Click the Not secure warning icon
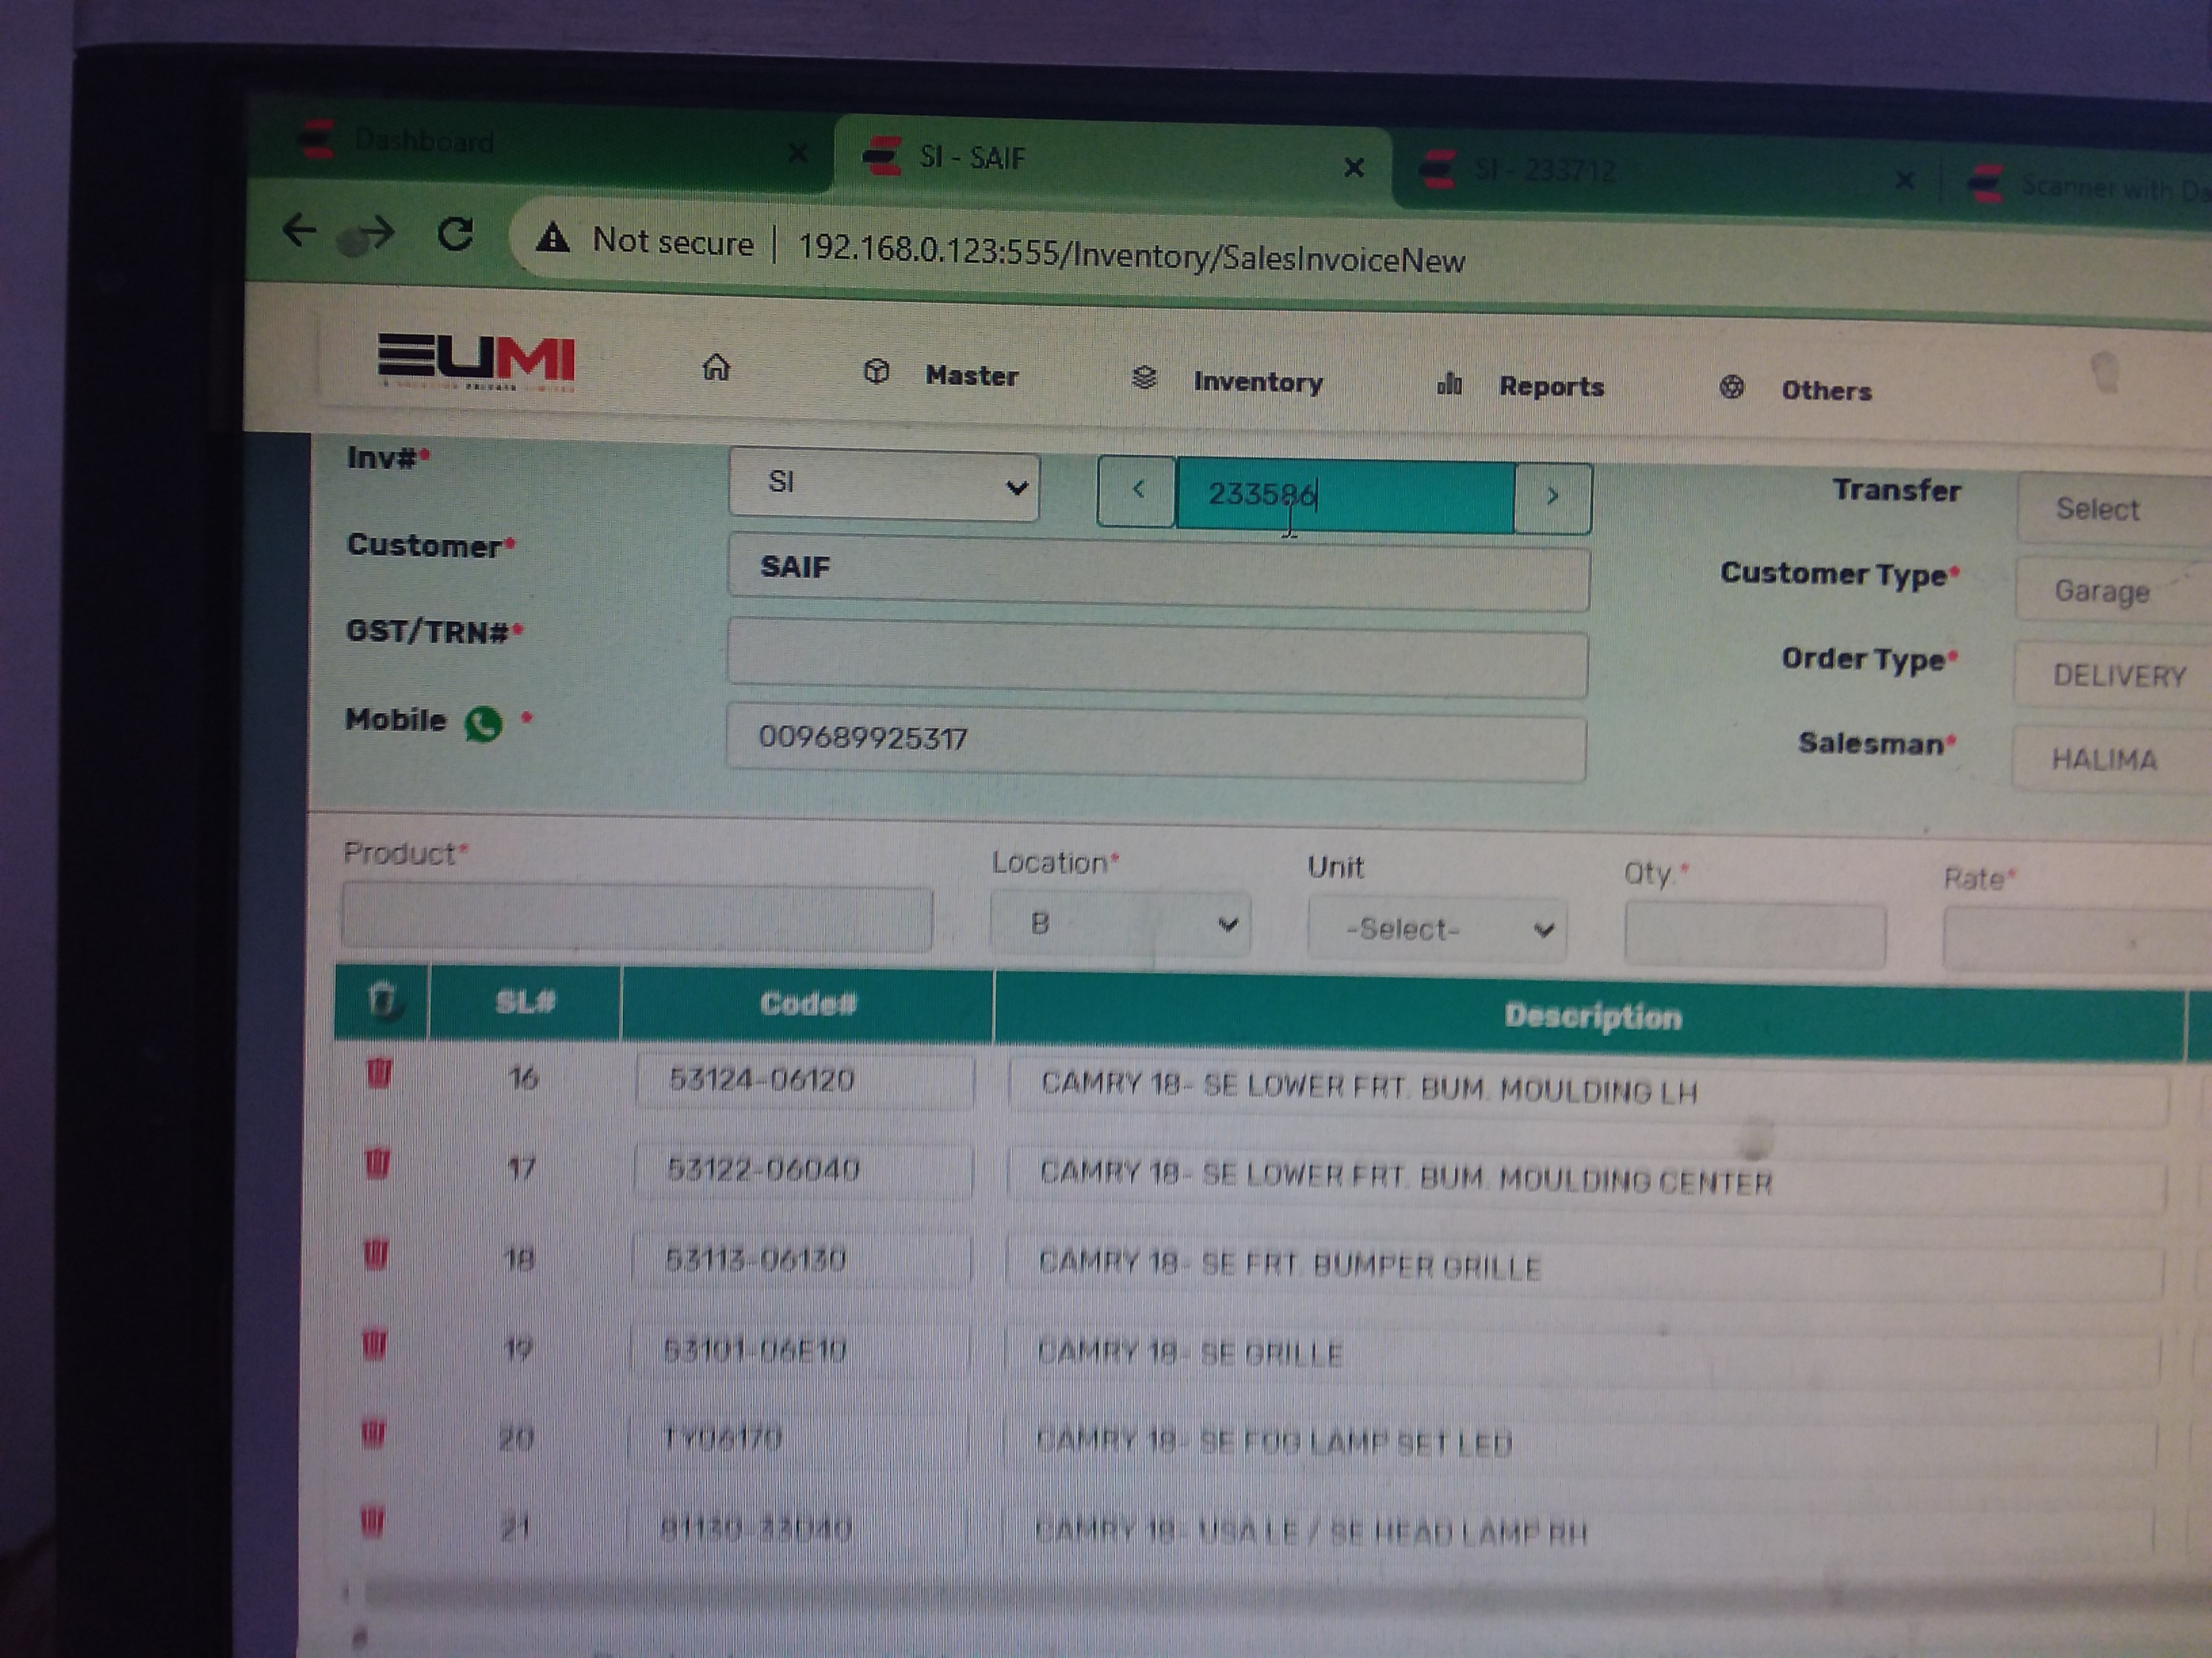 click(x=553, y=239)
